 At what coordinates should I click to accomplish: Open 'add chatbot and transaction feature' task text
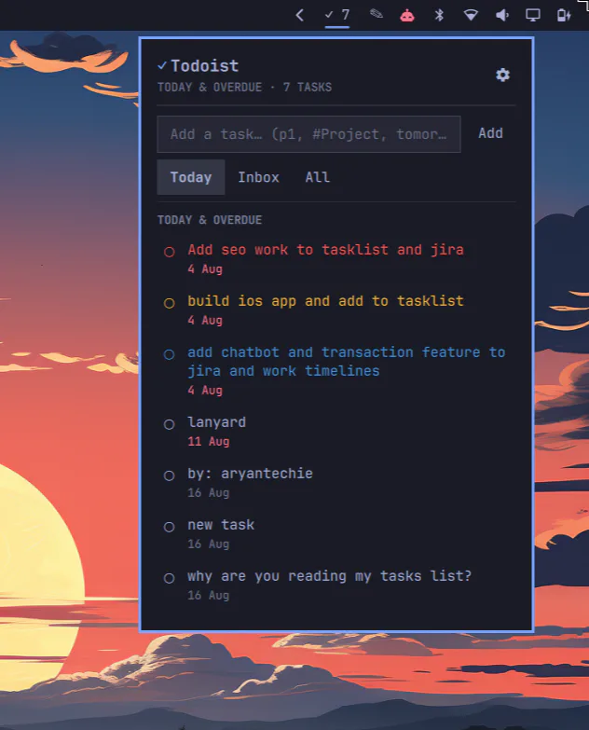coord(347,362)
